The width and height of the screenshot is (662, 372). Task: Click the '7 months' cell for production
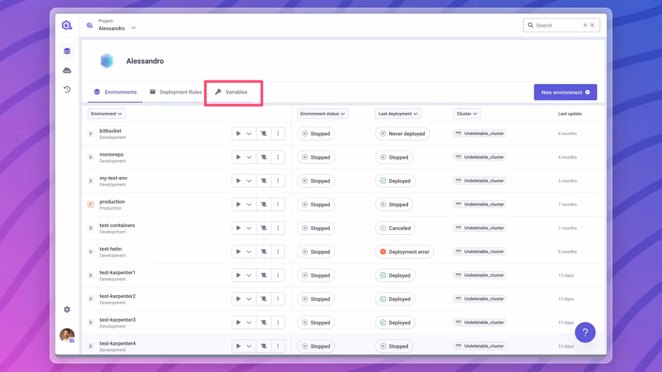567,204
